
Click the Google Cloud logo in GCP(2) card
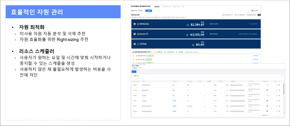(138, 44)
